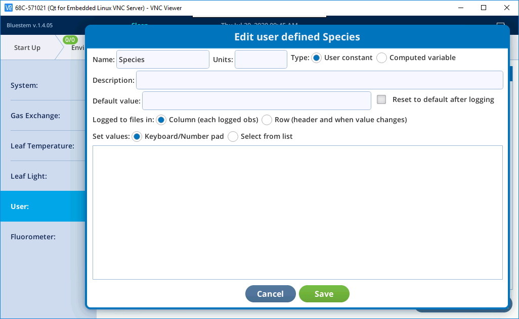Screen dimensions: 519x319
Task: Focus the Default value input field
Action: coord(256,100)
